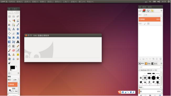Open the brush filter combo box arrow

(x=161, y=67)
